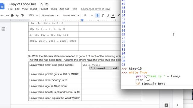This screenshot has height=108, width=193.
Task: Open the Edit menu
Action: (17, 9)
